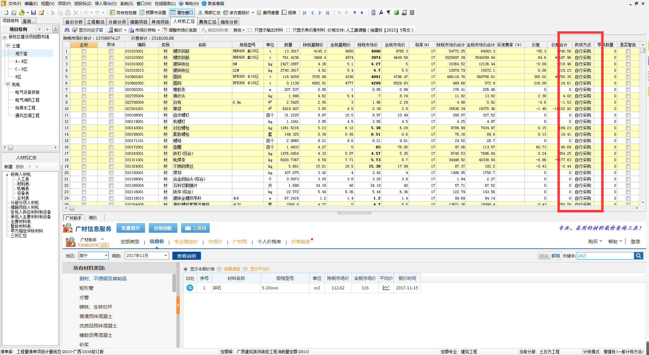Collapse the 机电 tree node
Viewport: 649px width, 355px height.
click(x=8, y=84)
